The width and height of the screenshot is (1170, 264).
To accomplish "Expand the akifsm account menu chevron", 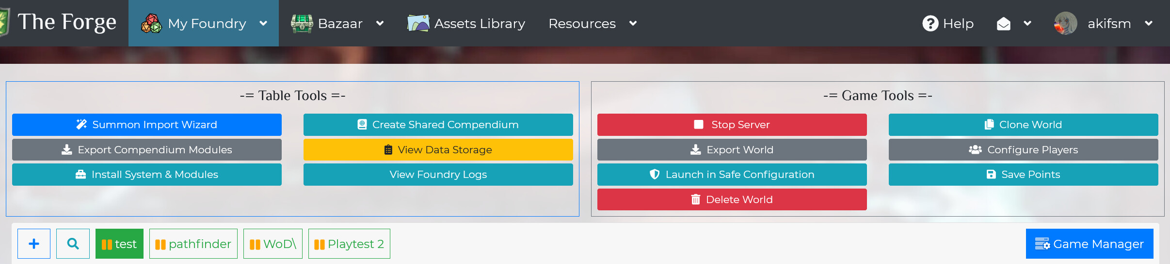I will pos(1149,23).
